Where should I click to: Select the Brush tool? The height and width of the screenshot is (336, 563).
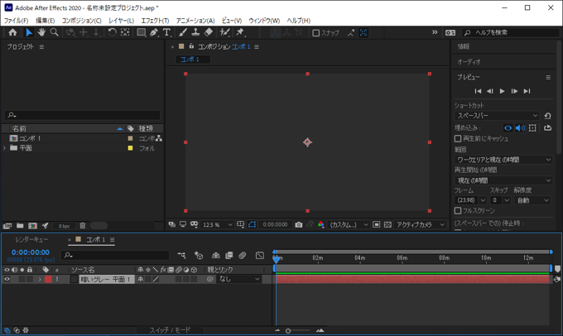pyautogui.click(x=183, y=32)
